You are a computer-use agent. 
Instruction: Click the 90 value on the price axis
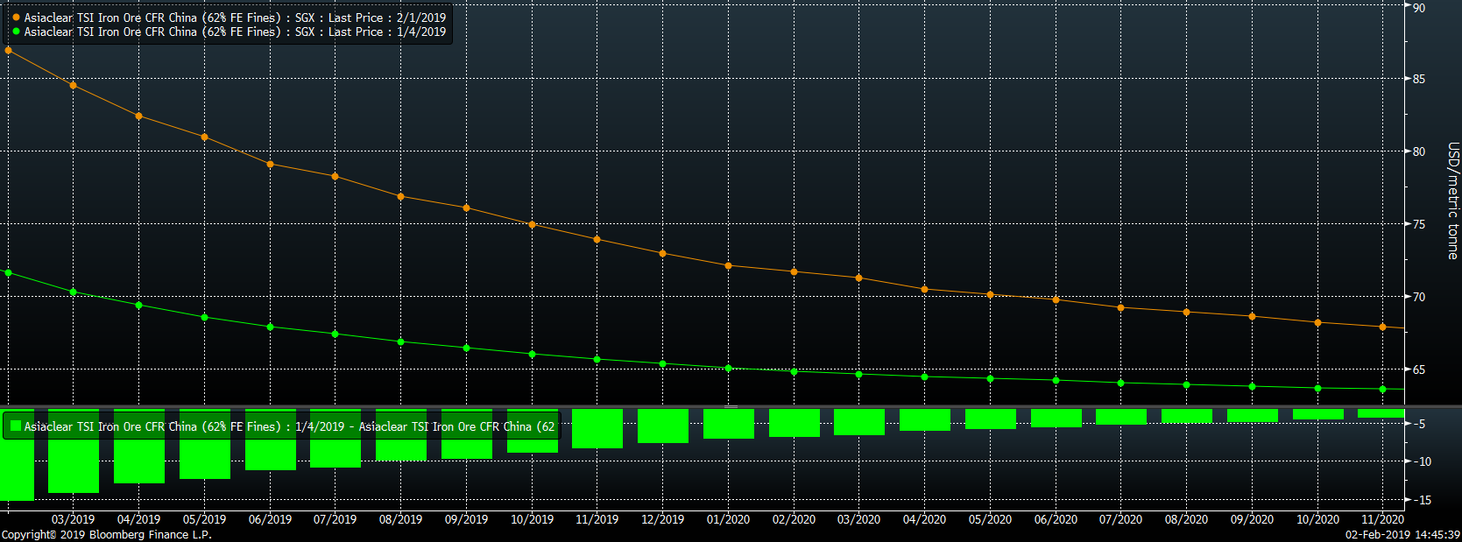pyautogui.click(x=1419, y=8)
